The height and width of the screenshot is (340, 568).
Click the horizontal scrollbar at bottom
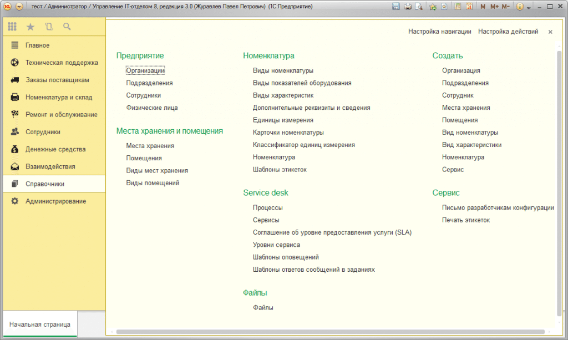(x=331, y=332)
